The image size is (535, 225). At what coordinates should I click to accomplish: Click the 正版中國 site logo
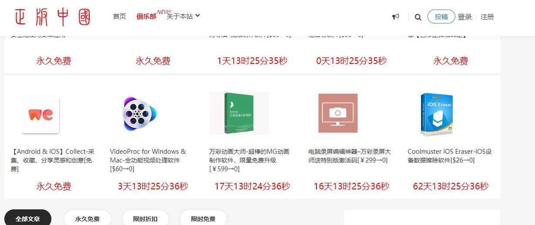tap(52, 17)
